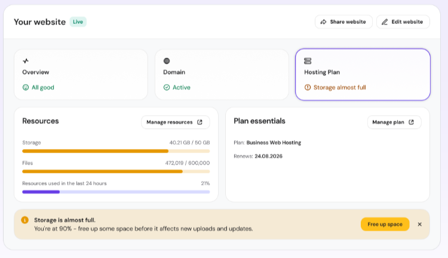The image size is (448, 258).
Task: Click external-link icon beside Manage resources
Action: [200, 122]
